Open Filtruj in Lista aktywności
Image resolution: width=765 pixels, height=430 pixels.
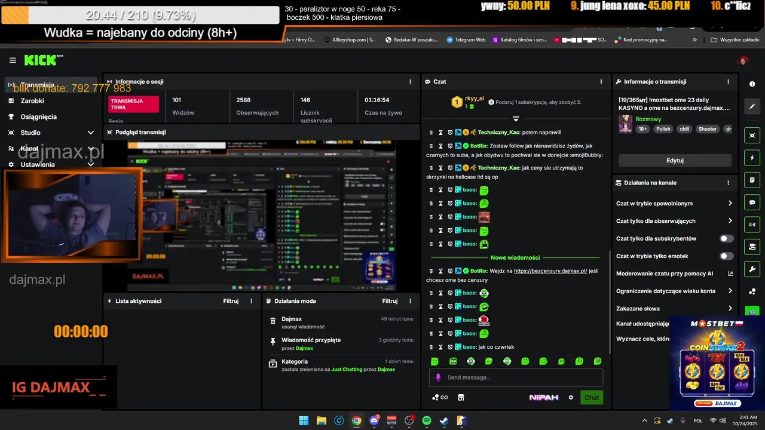click(231, 301)
